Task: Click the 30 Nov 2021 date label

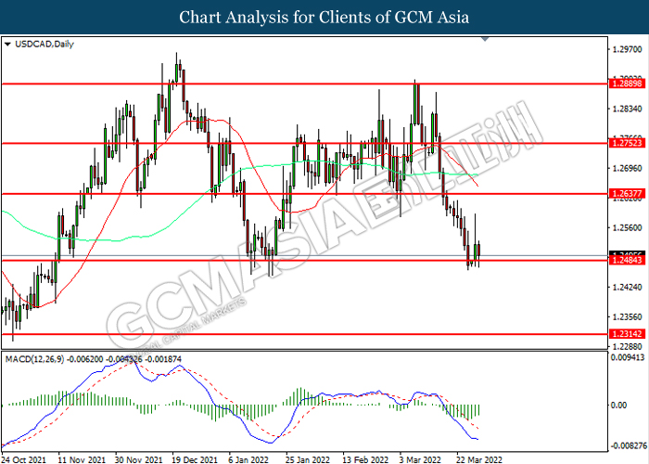Action: 138,459
